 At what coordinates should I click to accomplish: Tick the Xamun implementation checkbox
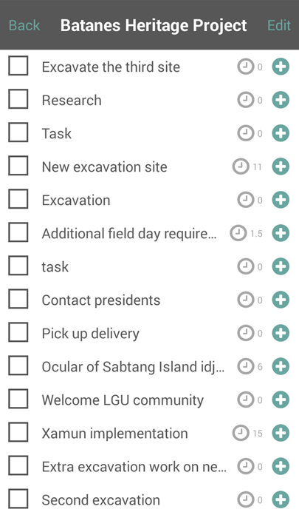coord(18,432)
